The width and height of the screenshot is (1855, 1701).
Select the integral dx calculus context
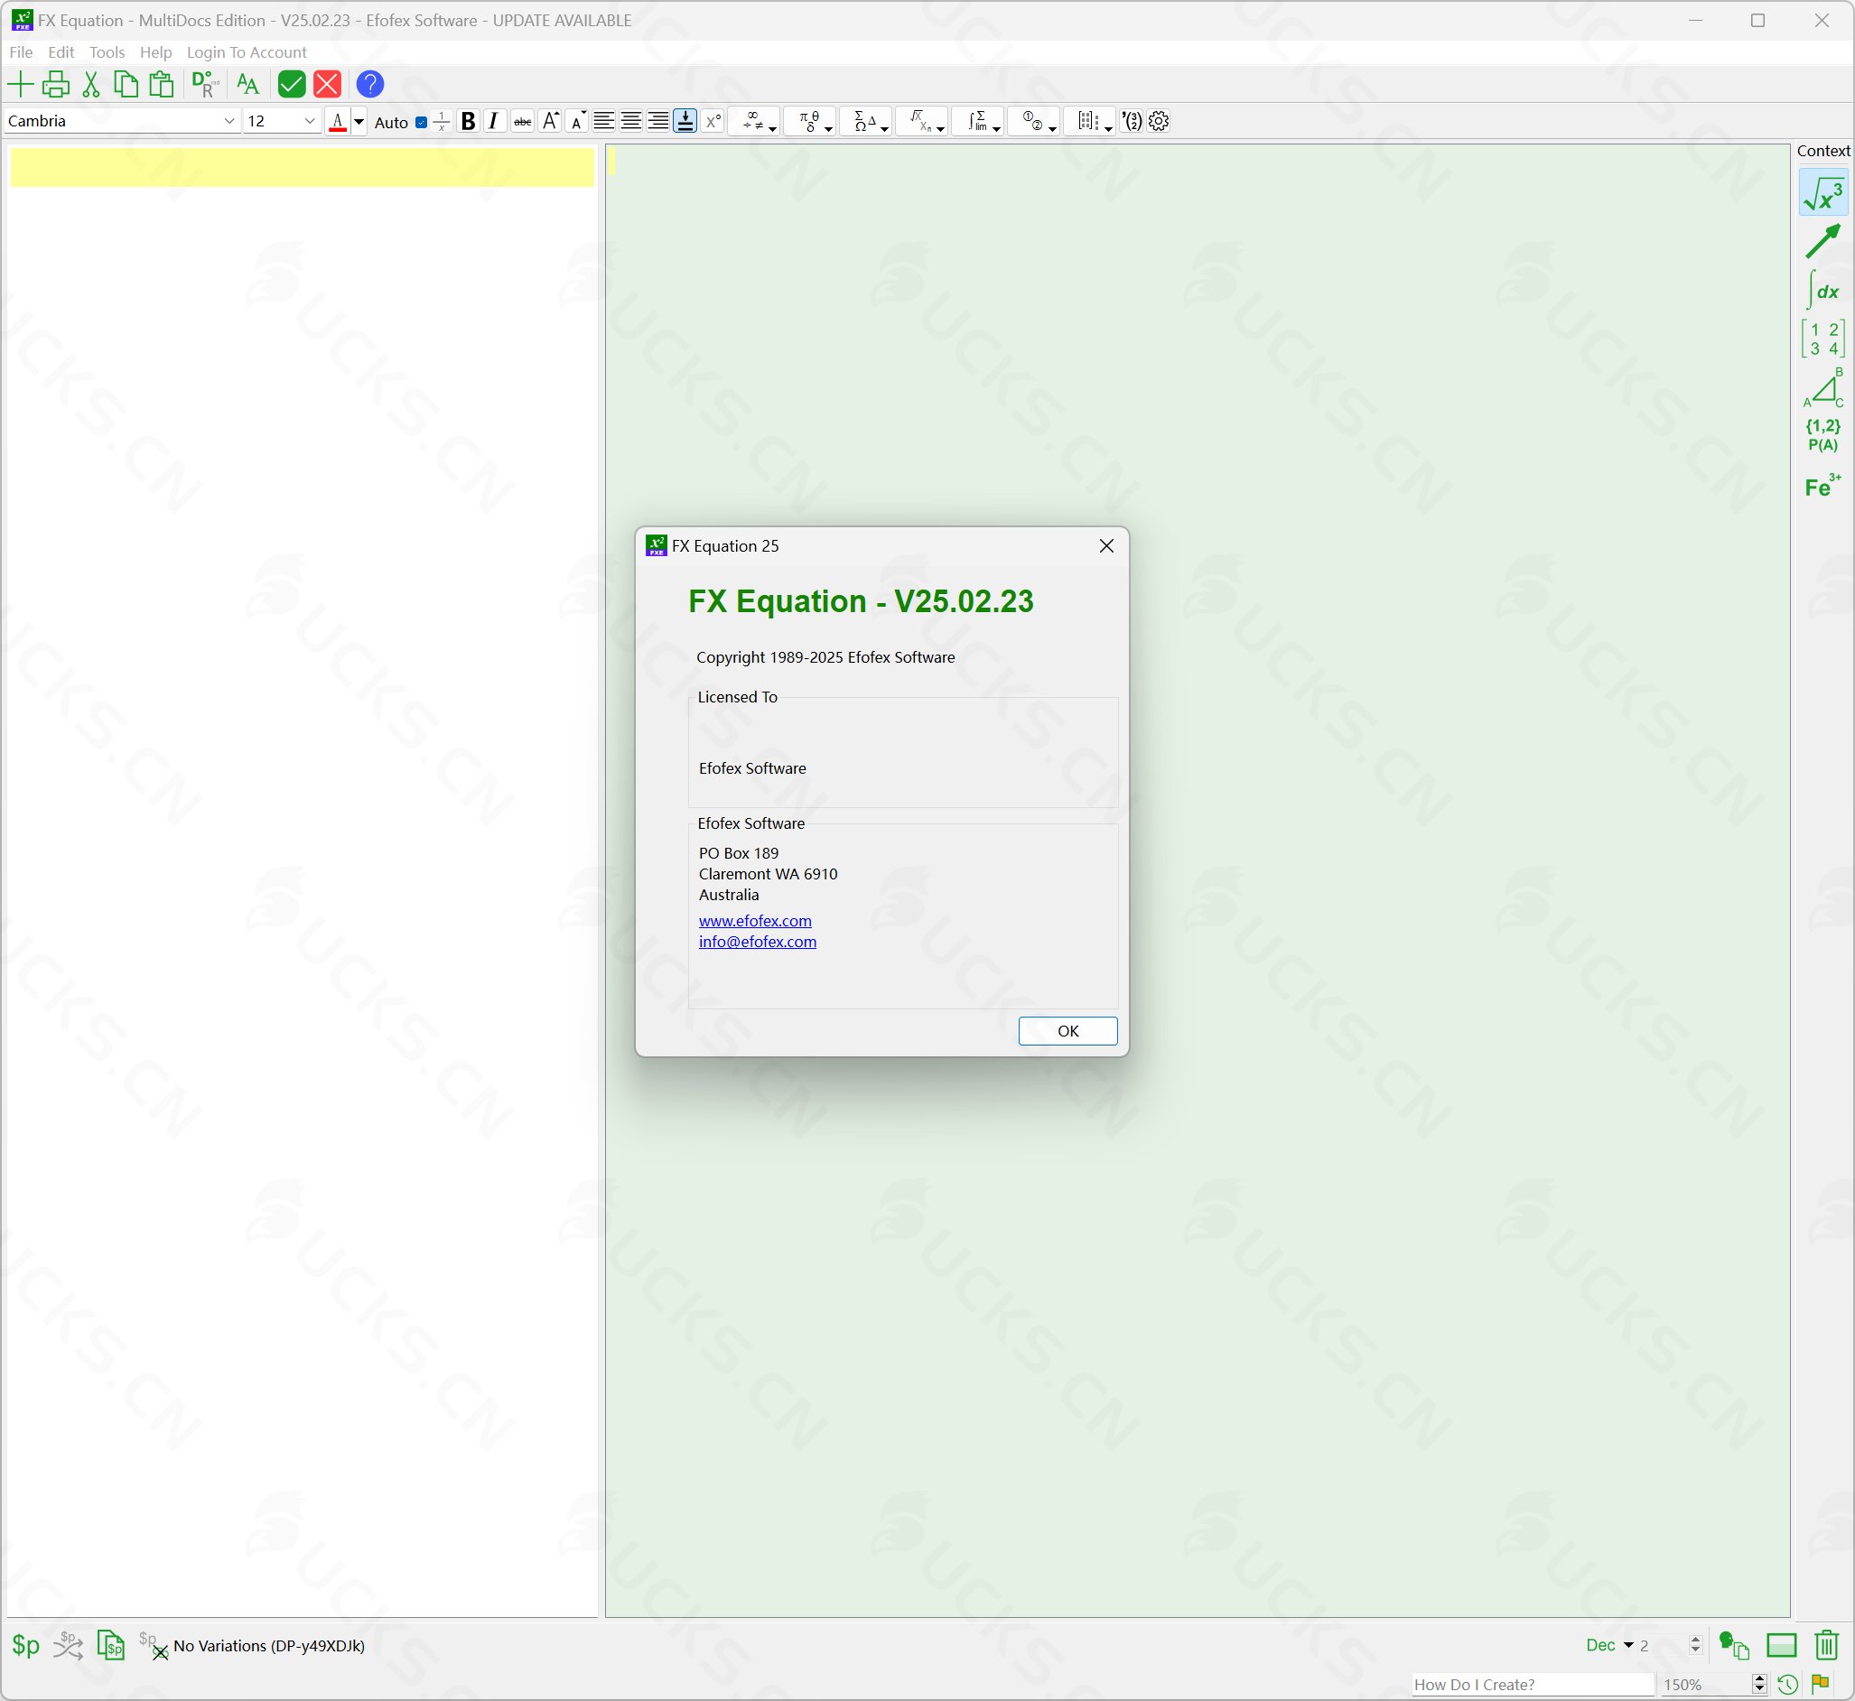point(1822,289)
